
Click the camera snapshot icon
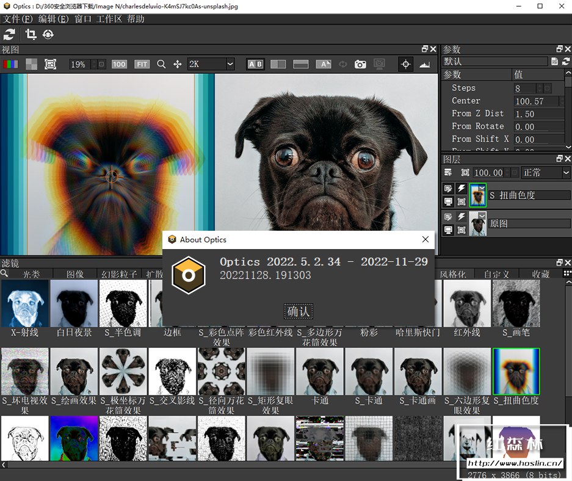(360, 64)
